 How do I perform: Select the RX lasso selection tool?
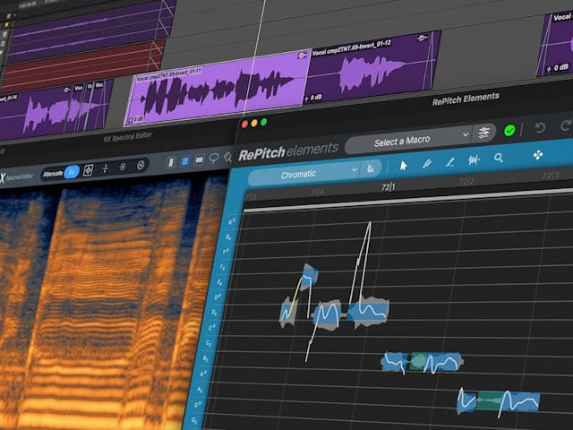coord(214,159)
